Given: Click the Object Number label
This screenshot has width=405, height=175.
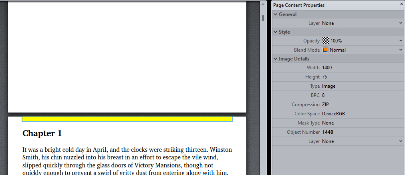Looking at the screenshot, I should pyautogui.click(x=303, y=132).
